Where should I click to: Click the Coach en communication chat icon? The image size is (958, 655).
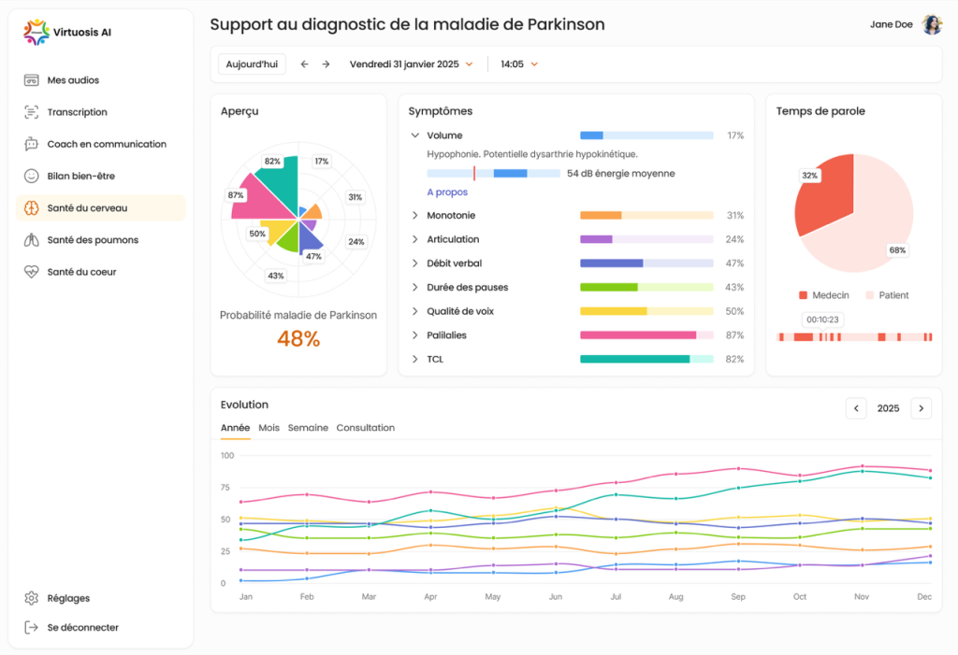pos(31,144)
